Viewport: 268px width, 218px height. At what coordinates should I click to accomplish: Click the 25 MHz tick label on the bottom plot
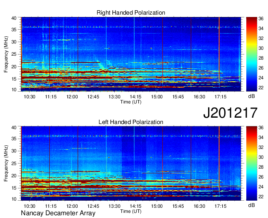14,163
